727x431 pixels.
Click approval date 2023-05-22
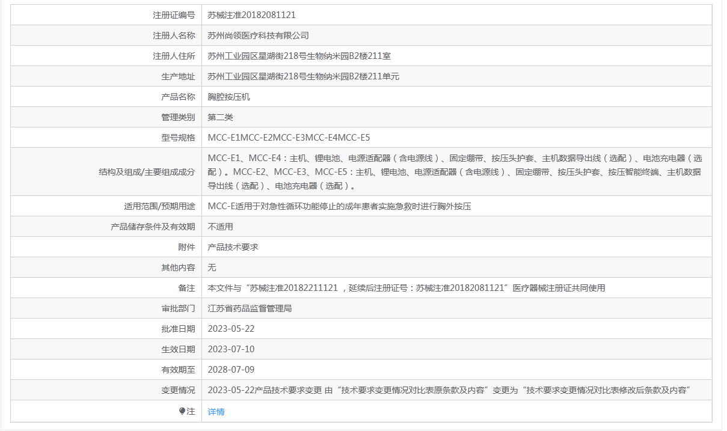(231, 329)
